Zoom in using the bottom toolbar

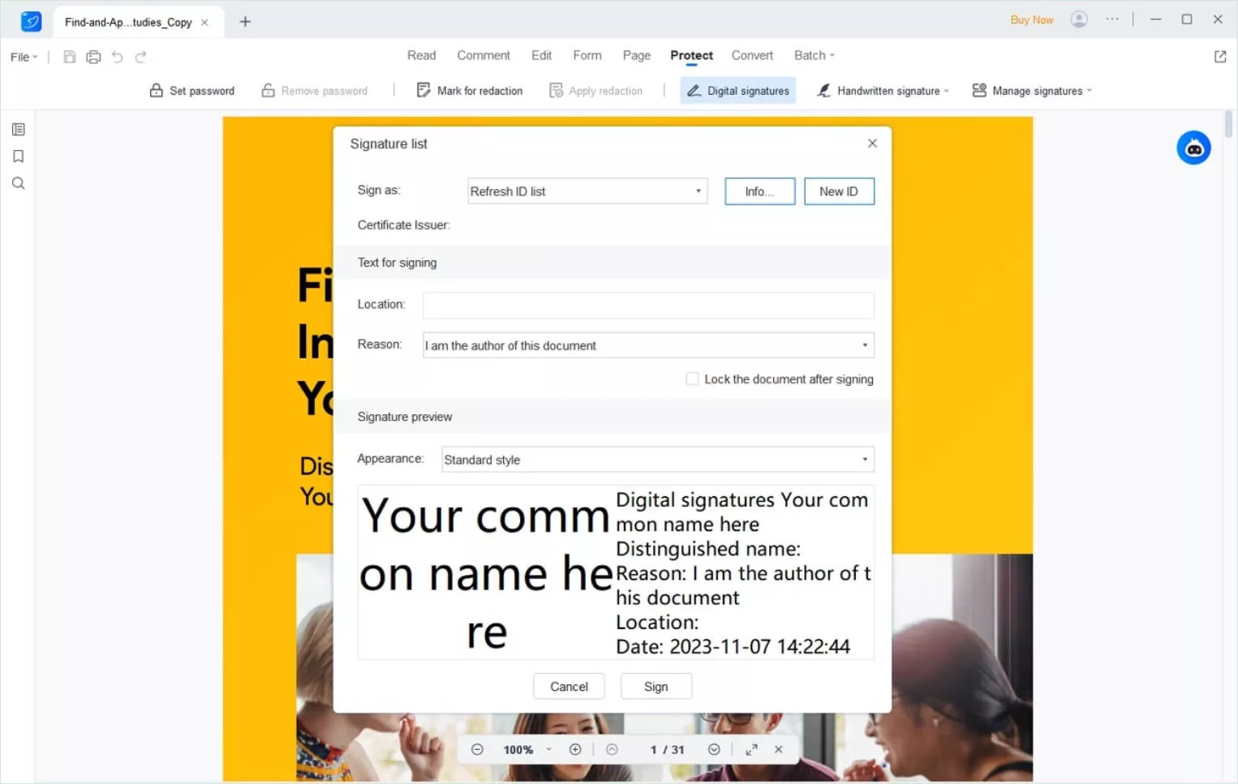(x=575, y=749)
